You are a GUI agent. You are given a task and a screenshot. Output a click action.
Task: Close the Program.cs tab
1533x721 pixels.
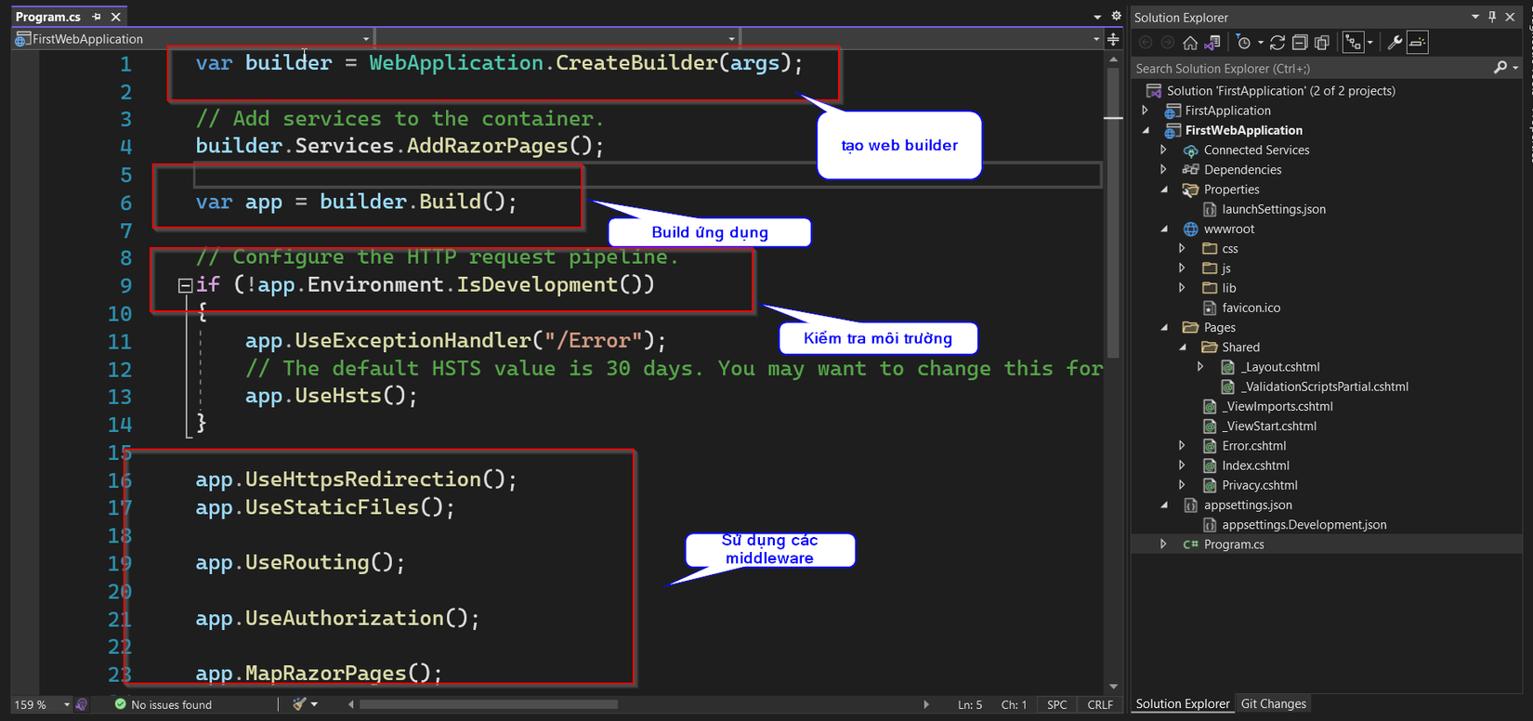click(x=116, y=17)
